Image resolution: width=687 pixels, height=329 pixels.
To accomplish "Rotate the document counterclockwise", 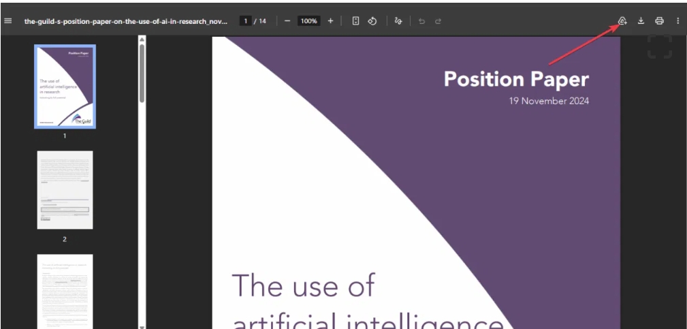I will pyautogui.click(x=372, y=21).
